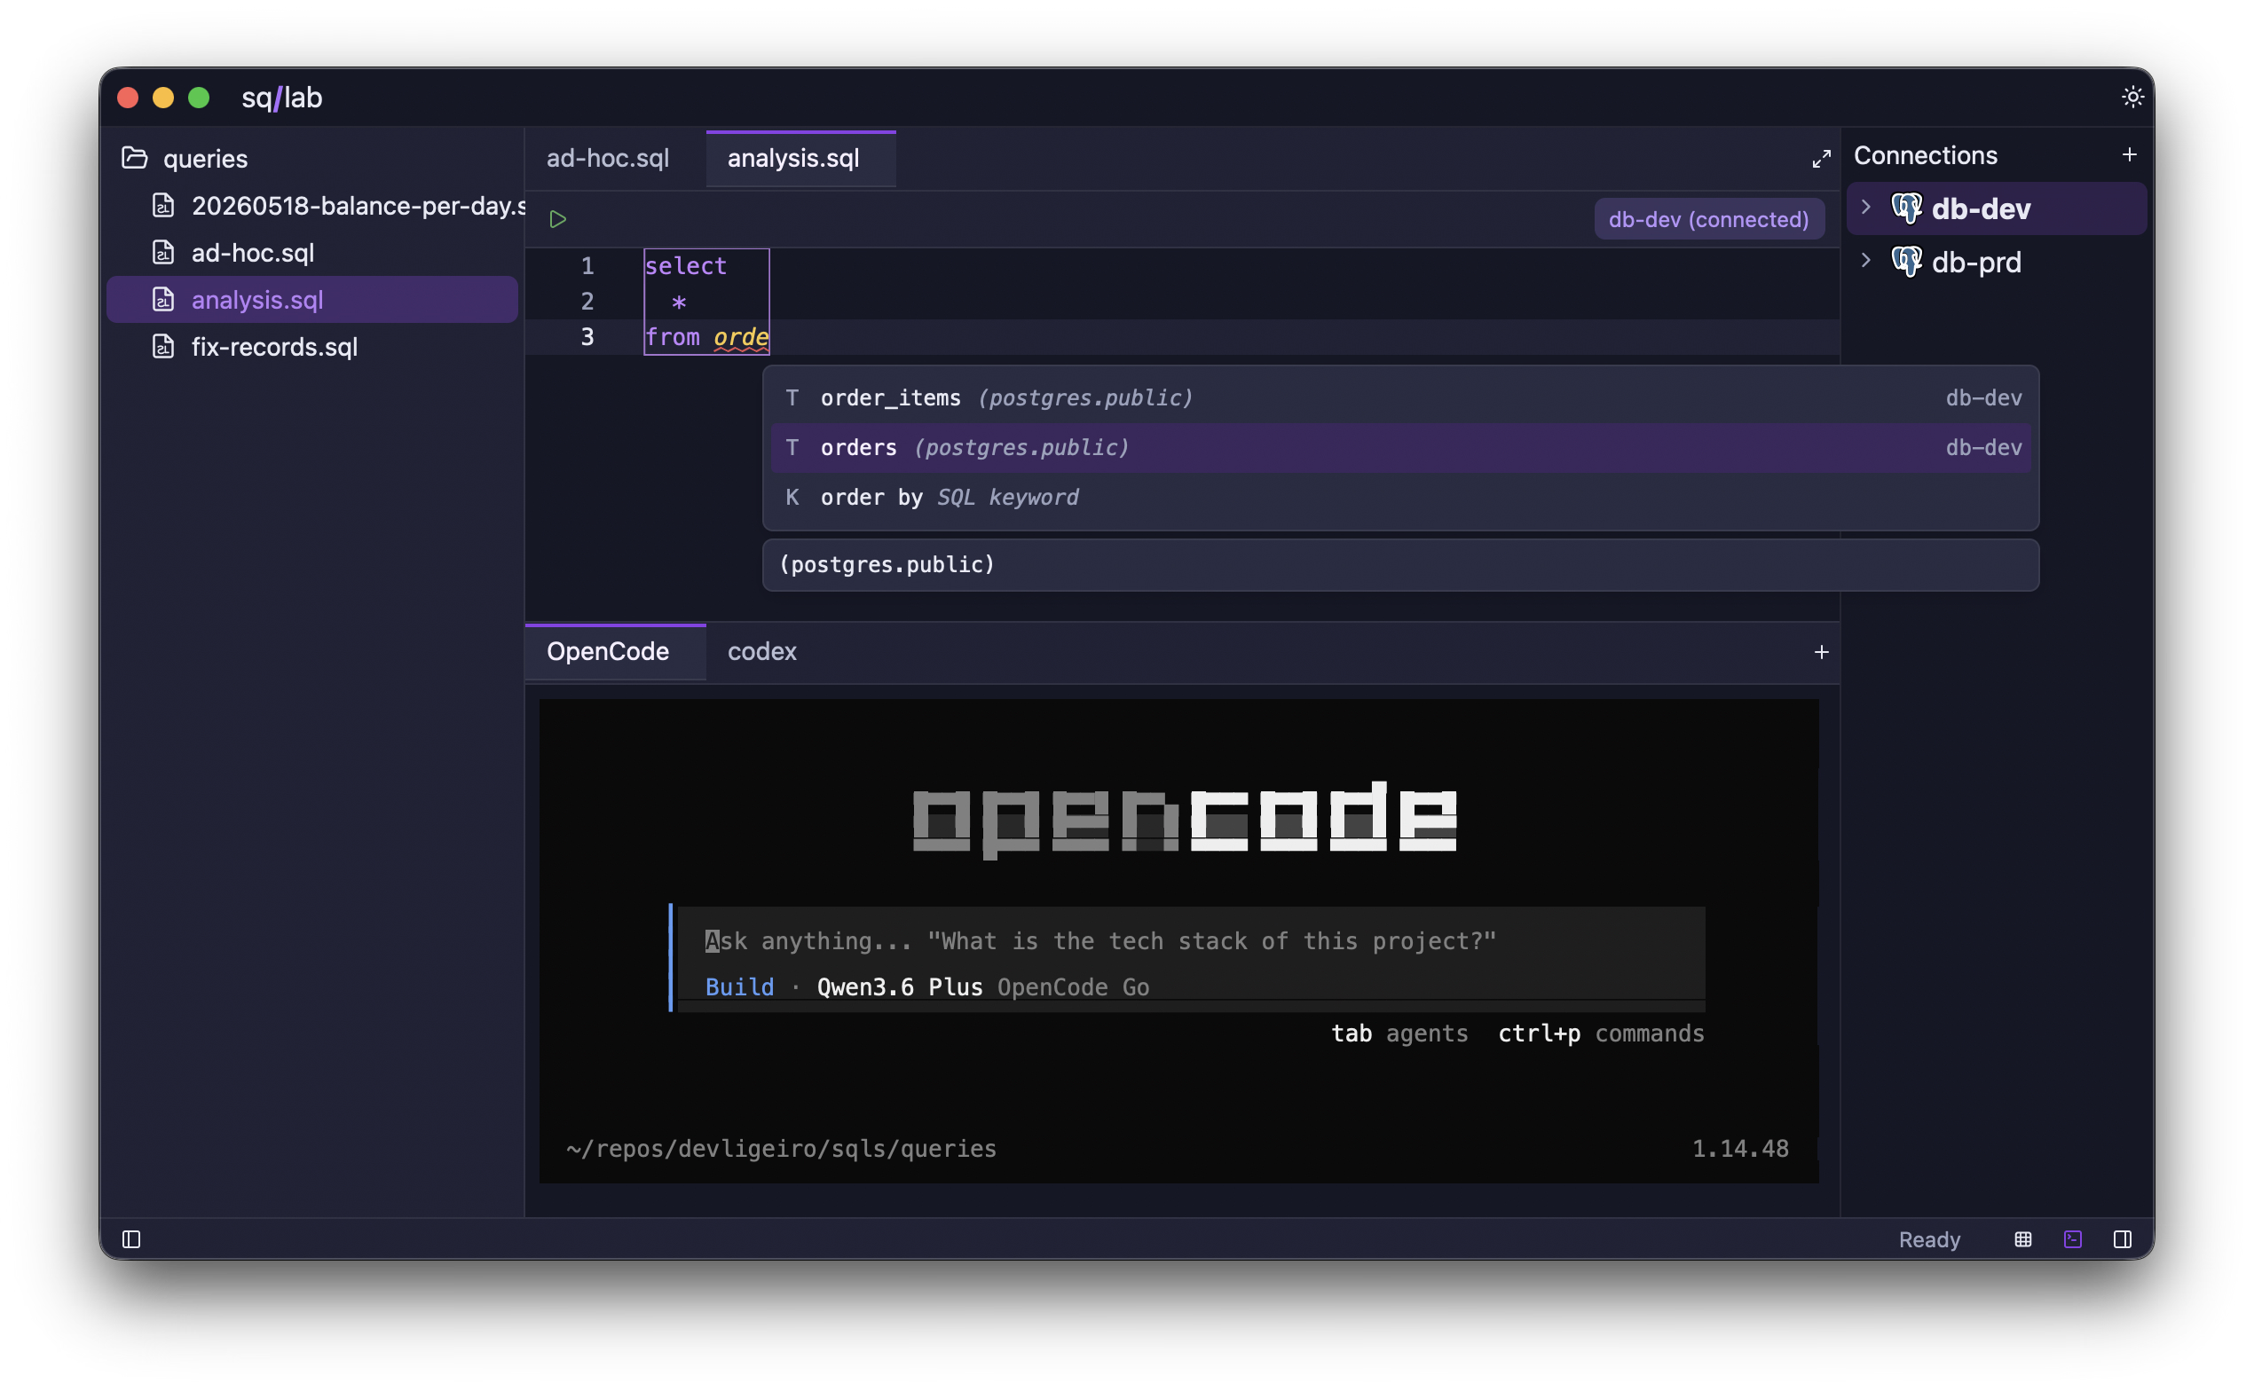2254x1391 pixels.
Task: Click line number 1 in editor gutter
Action: [587, 266]
